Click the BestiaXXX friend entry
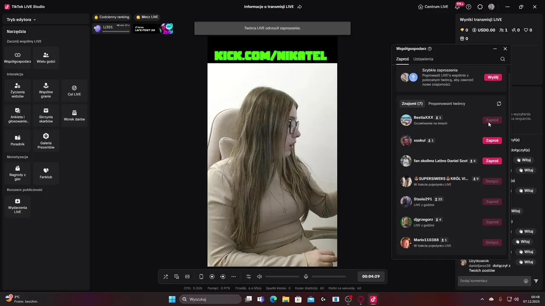Viewport: 545px width, 306px height. click(451, 120)
